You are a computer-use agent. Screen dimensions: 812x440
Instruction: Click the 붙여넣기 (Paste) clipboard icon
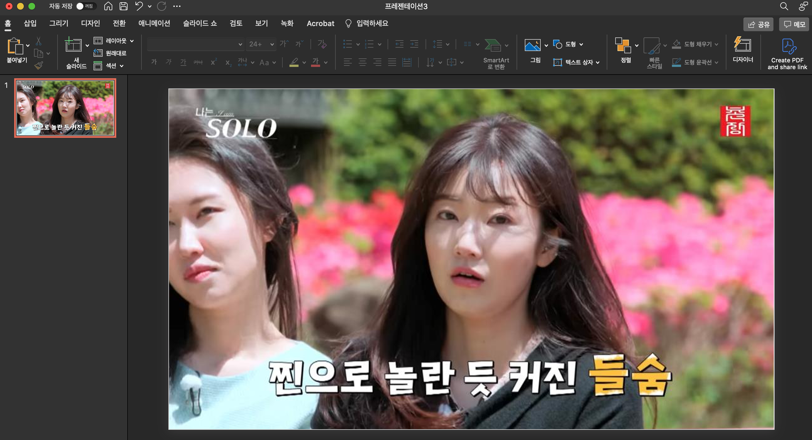(x=15, y=46)
